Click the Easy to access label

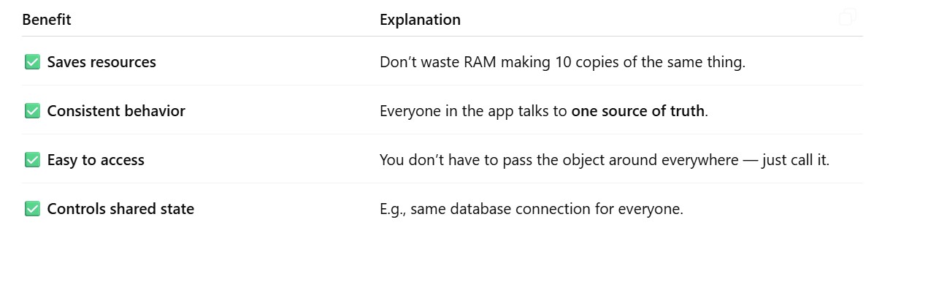[96, 160]
